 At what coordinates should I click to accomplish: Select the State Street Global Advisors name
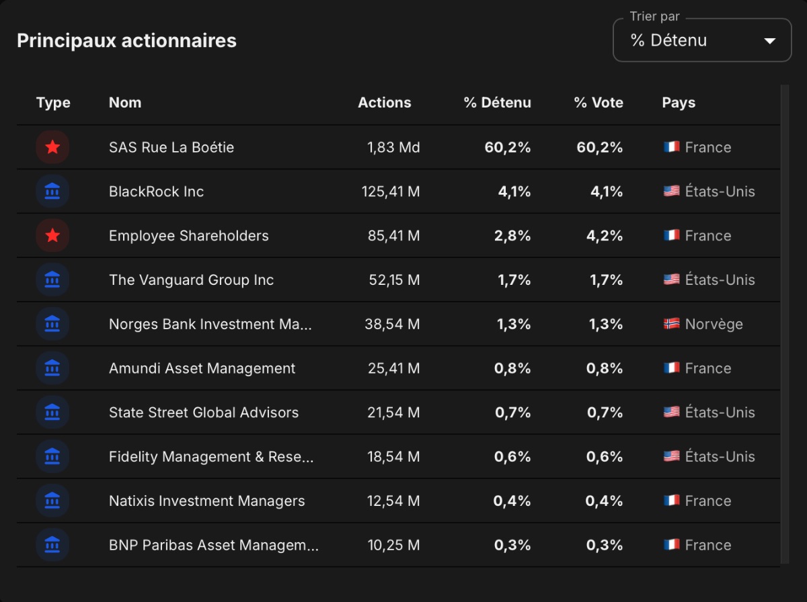click(x=204, y=413)
